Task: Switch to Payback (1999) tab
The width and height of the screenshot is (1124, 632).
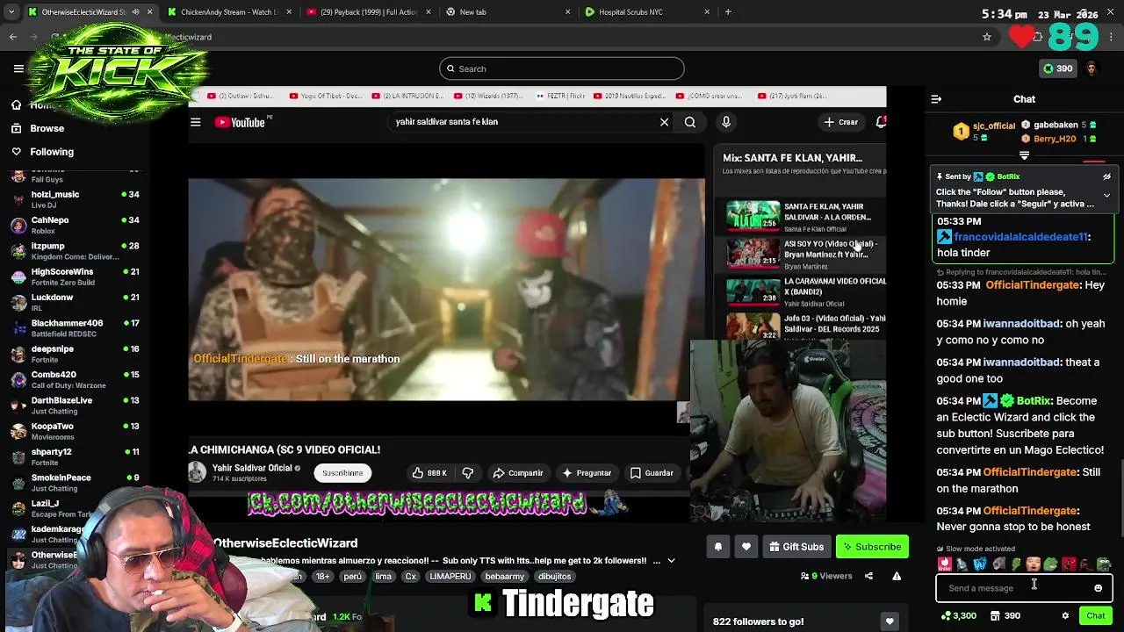Action: pyautogui.click(x=367, y=11)
